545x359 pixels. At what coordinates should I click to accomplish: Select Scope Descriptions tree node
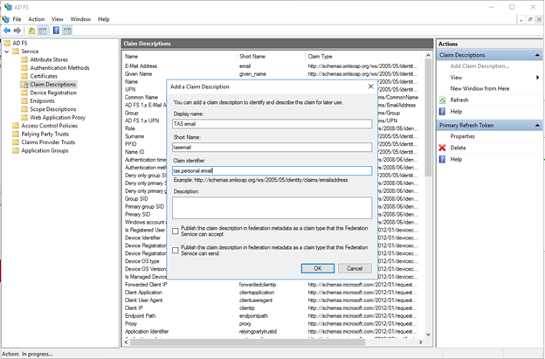52,109
